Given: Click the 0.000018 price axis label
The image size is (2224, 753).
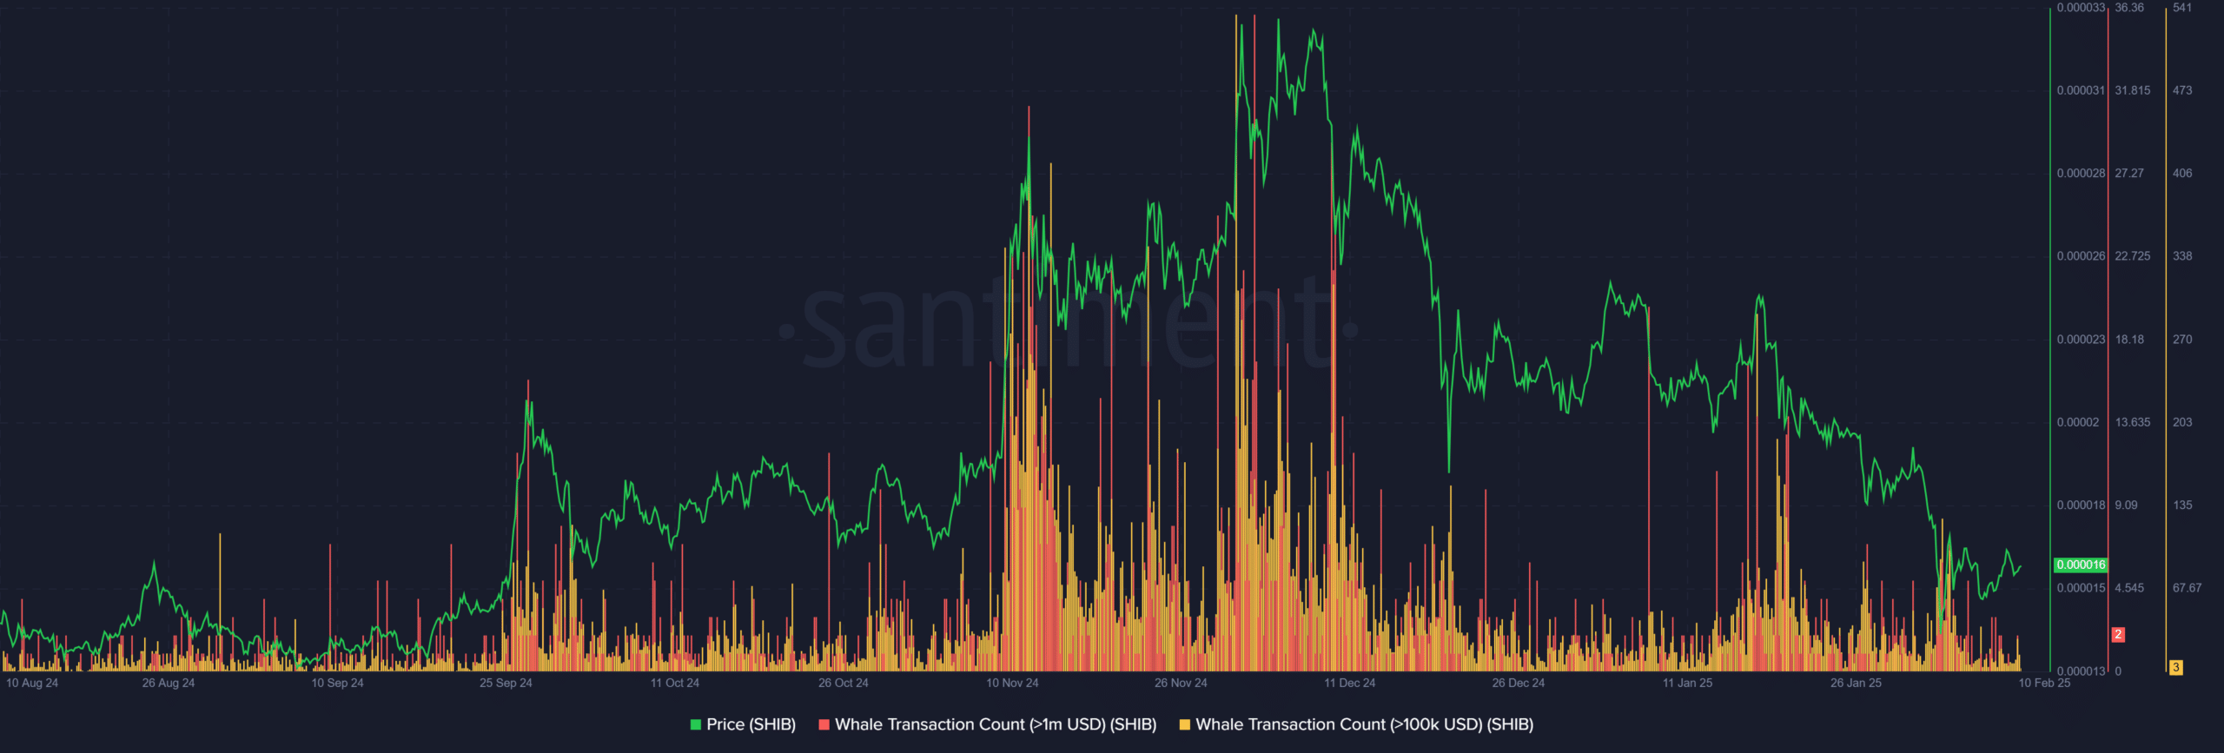Looking at the screenshot, I should [2081, 505].
